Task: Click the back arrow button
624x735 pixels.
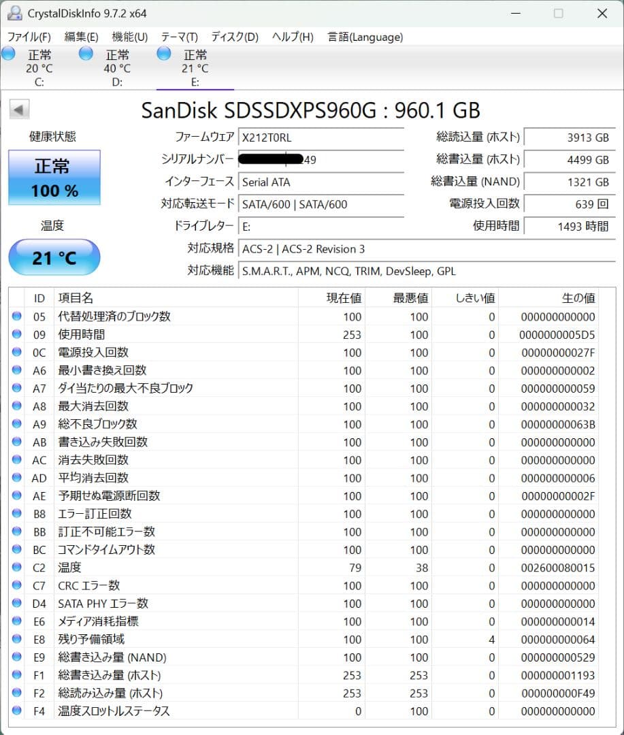Action: (18, 109)
